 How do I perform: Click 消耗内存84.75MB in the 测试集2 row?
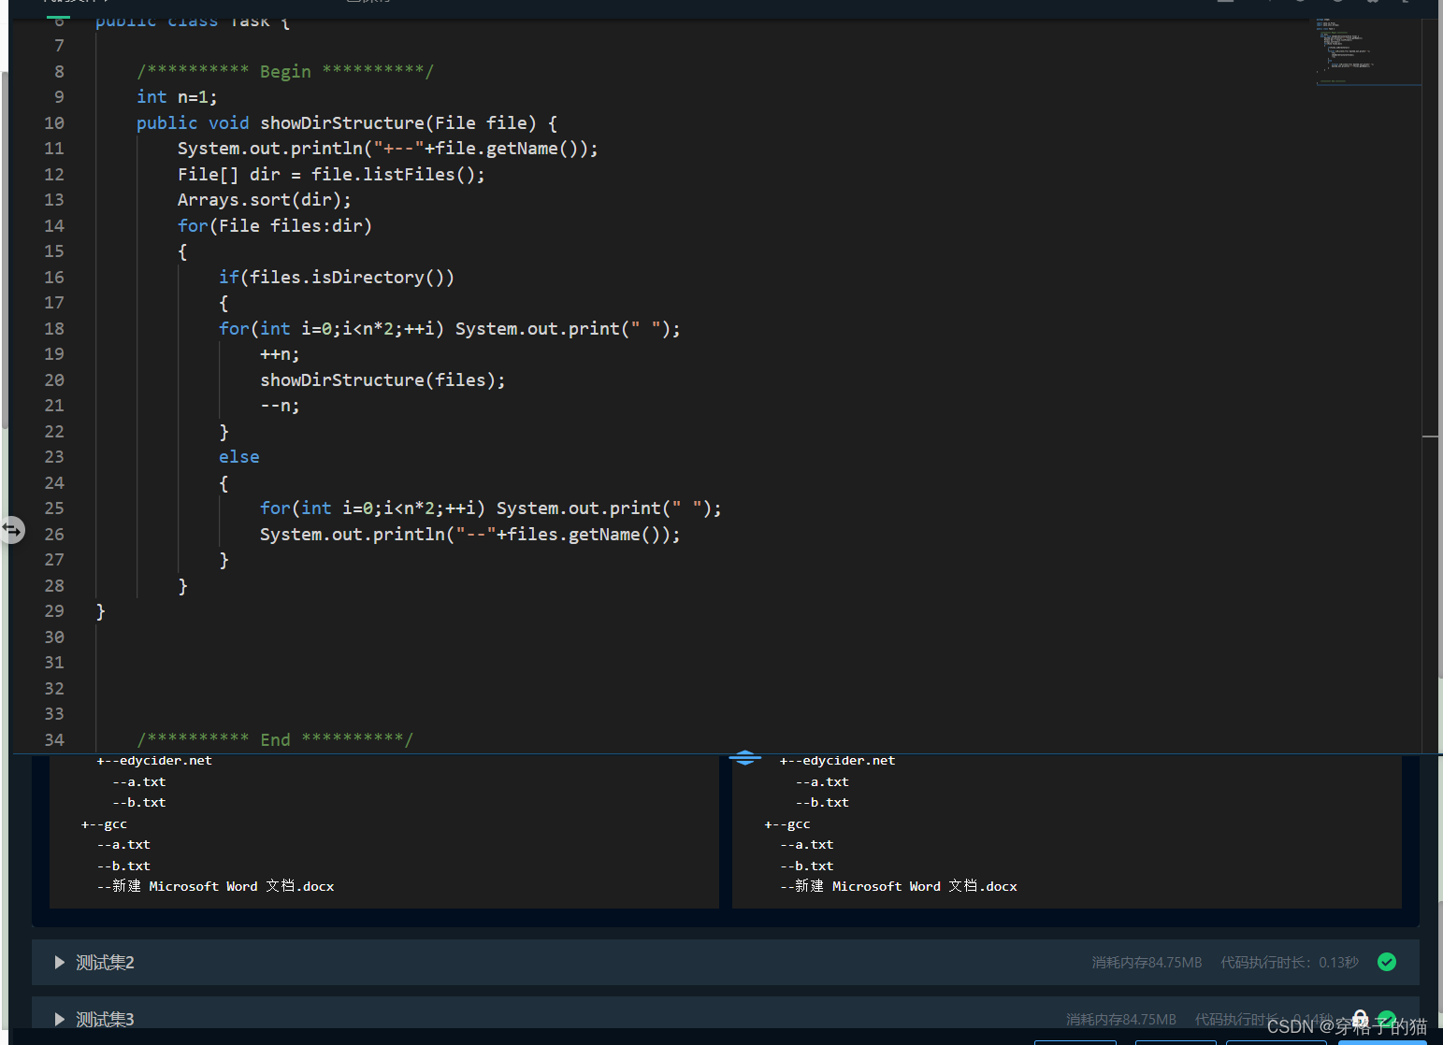[1147, 963]
